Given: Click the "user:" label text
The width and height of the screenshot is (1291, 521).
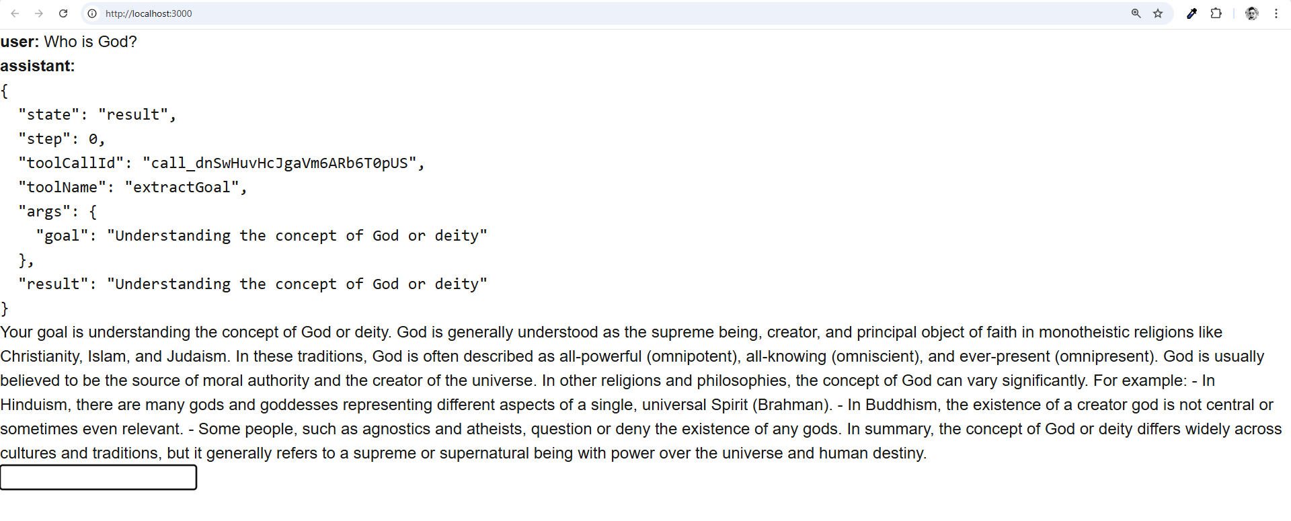Looking at the screenshot, I should [19, 42].
